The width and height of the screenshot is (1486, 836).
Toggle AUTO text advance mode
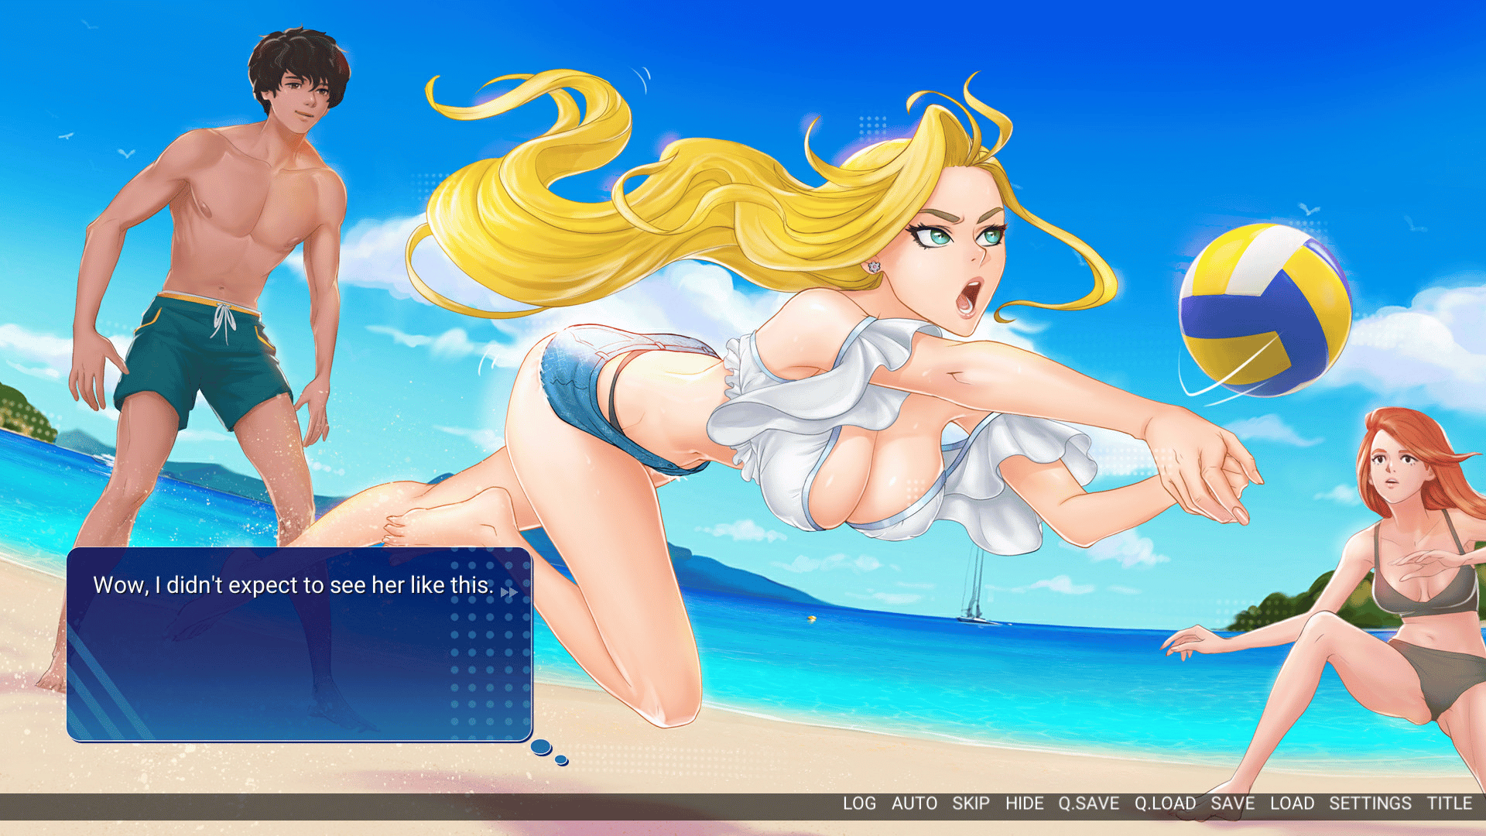[914, 803]
